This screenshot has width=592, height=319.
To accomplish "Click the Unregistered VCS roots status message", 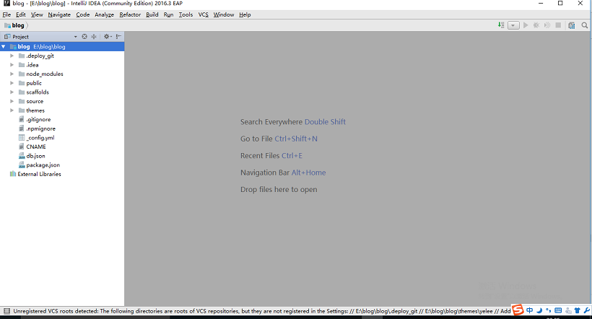I will coord(262,311).
